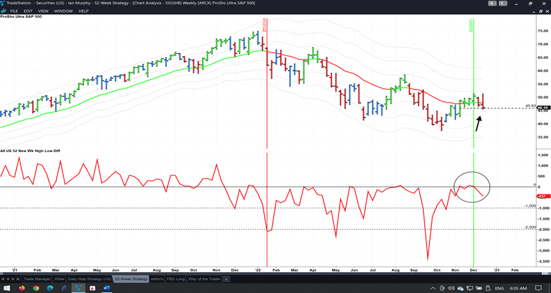Launch Google Chrome from the taskbar
551x293 pixels.
[36, 288]
